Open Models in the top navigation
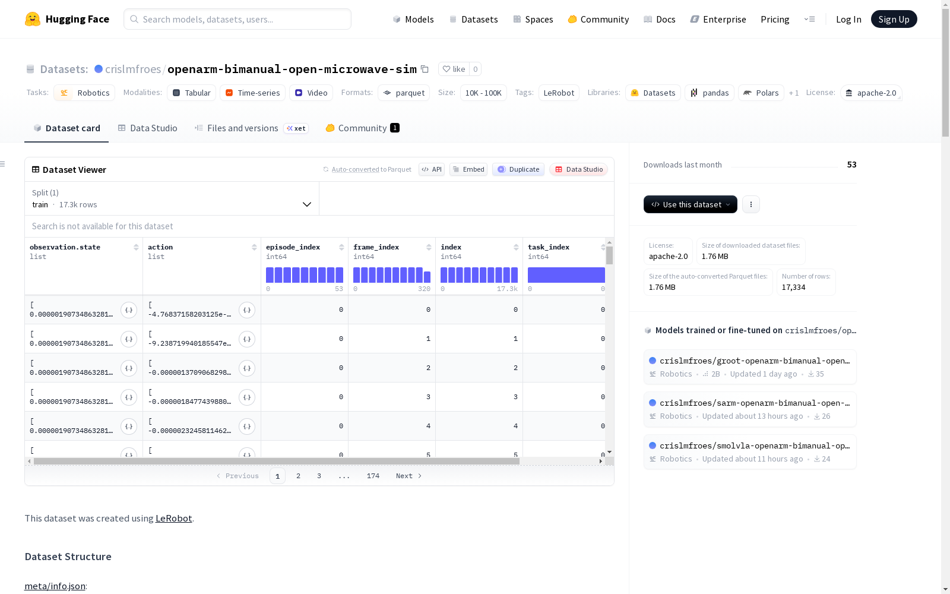The width and height of the screenshot is (950, 594). 413,19
